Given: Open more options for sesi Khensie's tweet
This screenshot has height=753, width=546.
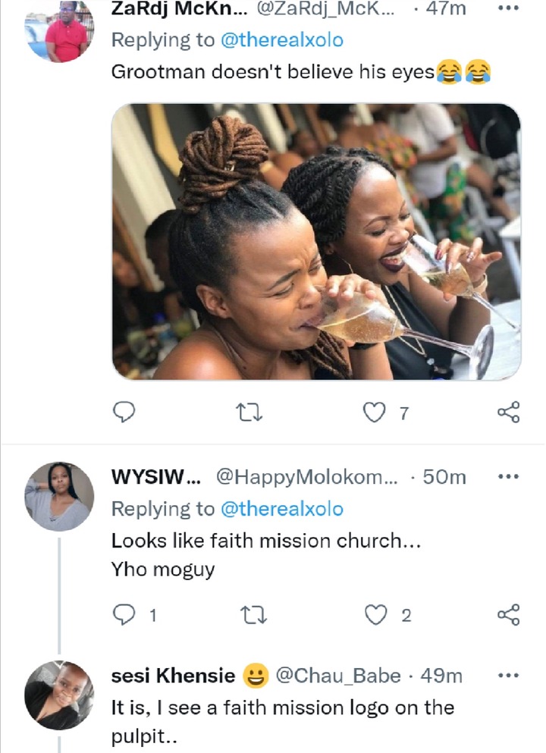Looking at the screenshot, I should click(506, 675).
